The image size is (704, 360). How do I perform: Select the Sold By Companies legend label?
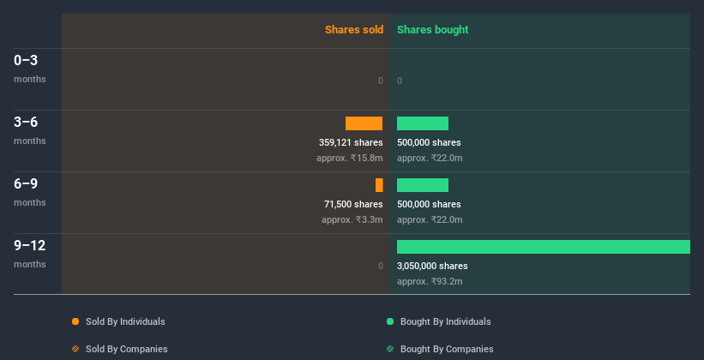[x=127, y=349]
